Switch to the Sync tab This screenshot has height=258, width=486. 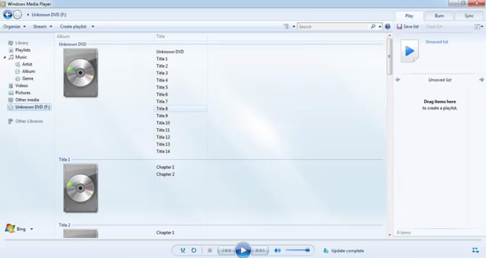tap(469, 16)
